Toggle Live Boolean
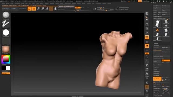This screenshot has width=173, height=97. coord(22,9)
